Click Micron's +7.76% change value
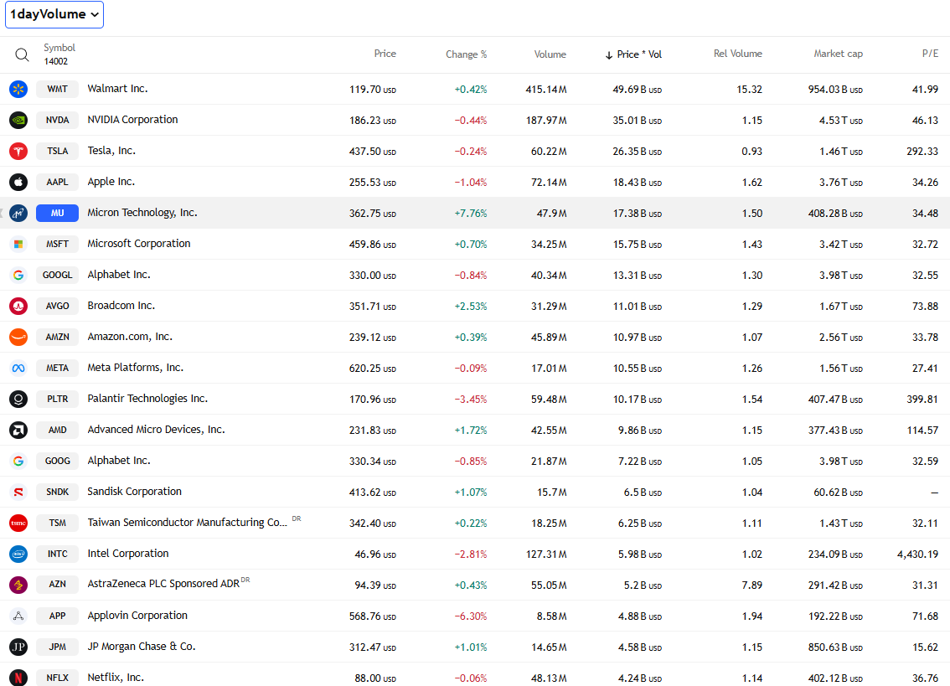This screenshot has height=686, width=950. tap(471, 214)
